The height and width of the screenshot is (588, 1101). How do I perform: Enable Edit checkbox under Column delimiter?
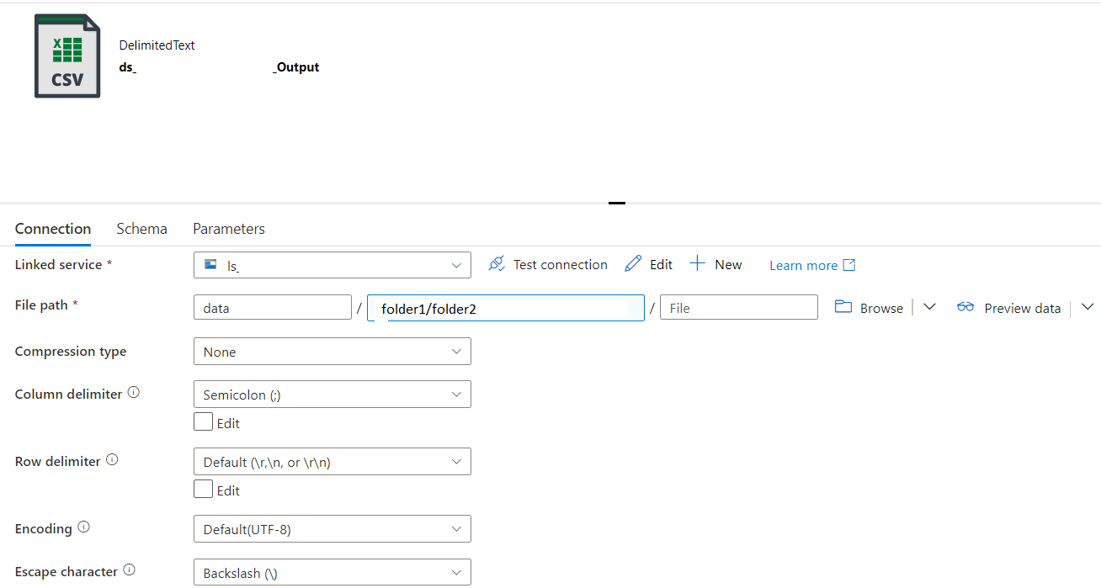[203, 421]
